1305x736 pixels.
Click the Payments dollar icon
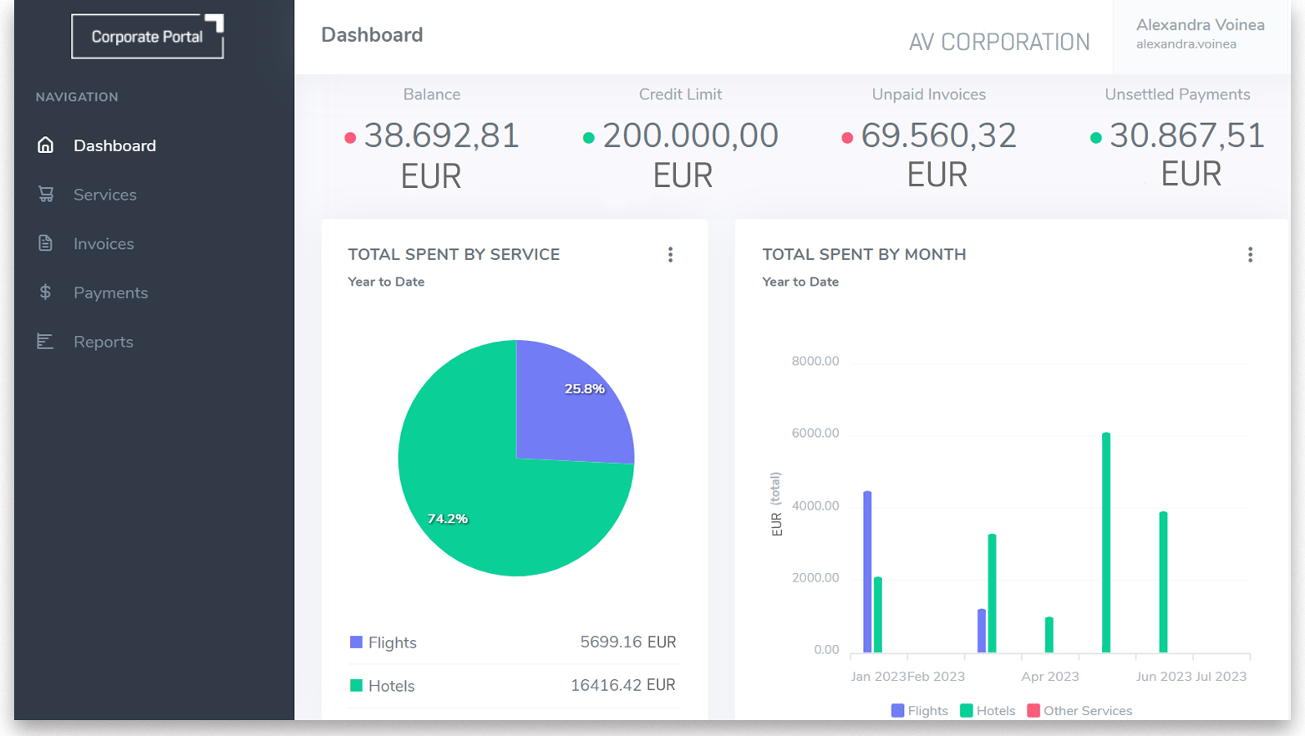(x=45, y=292)
